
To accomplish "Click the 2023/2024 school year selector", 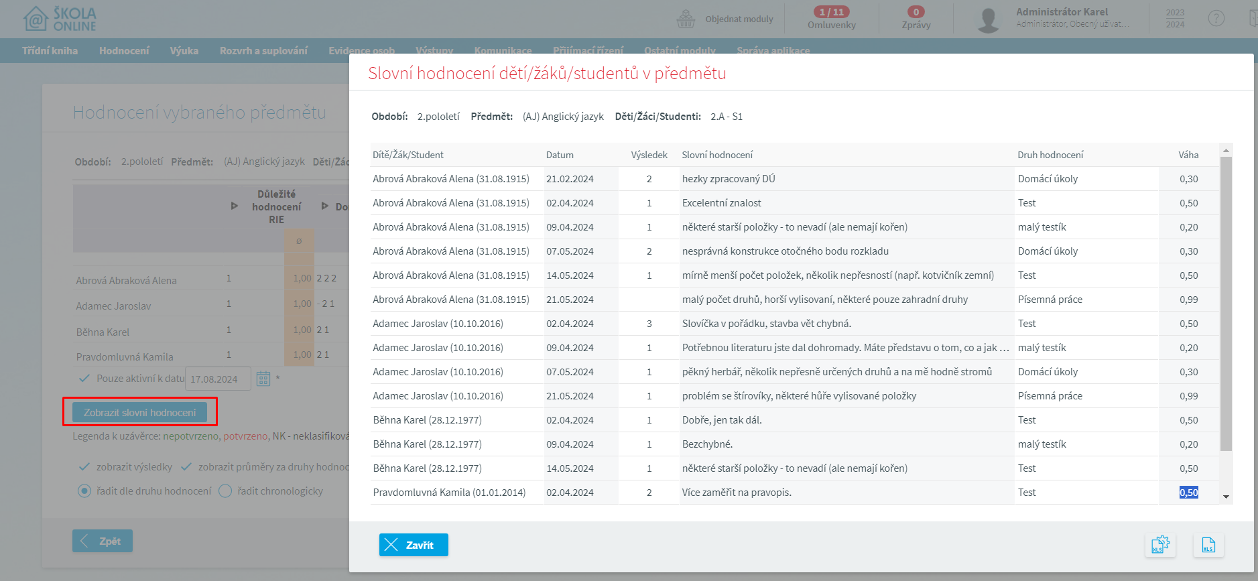I will (1175, 19).
